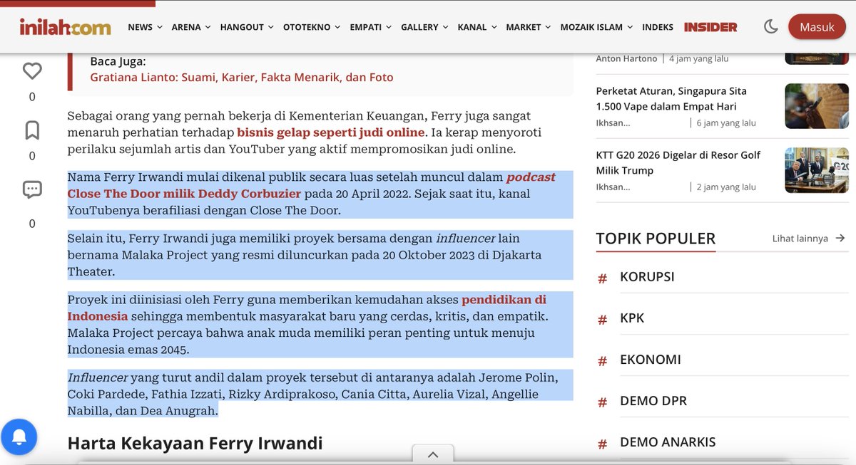Open KTT G20 2026 article headline

pyautogui.click(x=678, y=162)
